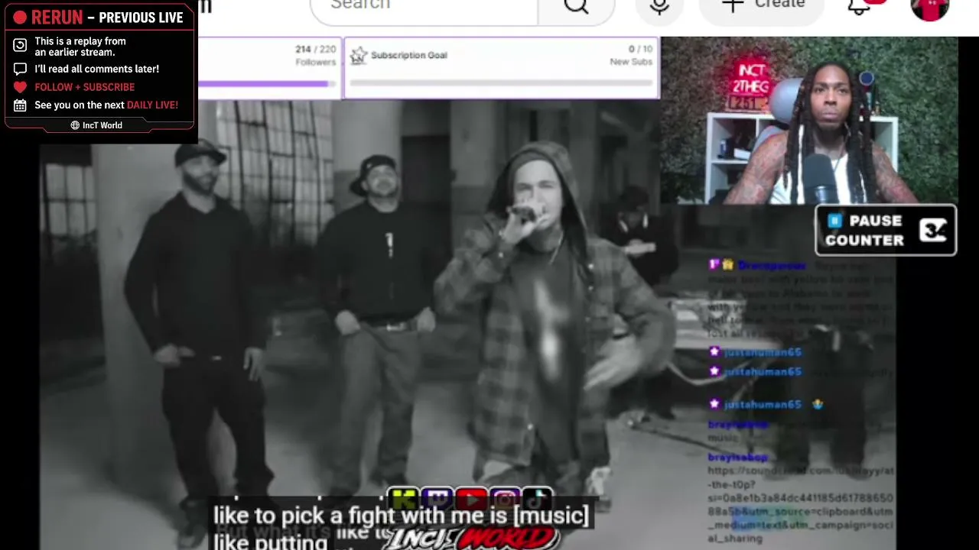Click the replay clock icon in the Rerun panel

click(20, 46)
